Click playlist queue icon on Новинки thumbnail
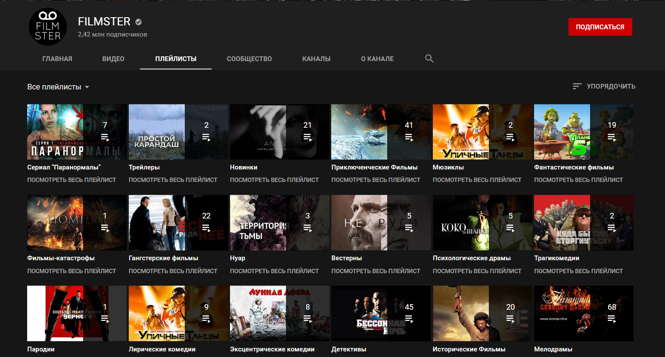The width and height of the screenshot is (665, 357). pyautogui.click(x=307, y=138)
